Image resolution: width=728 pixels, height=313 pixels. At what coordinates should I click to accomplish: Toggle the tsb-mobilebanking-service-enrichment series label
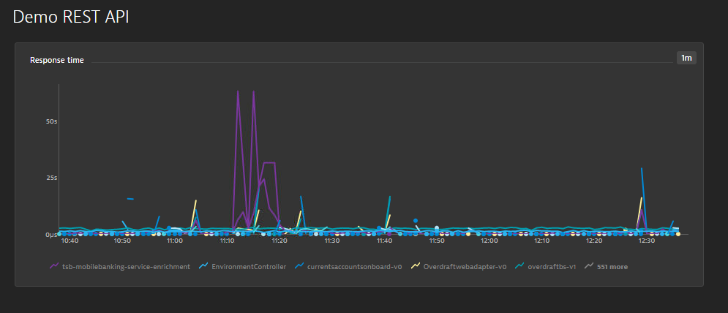pos(126,267)
